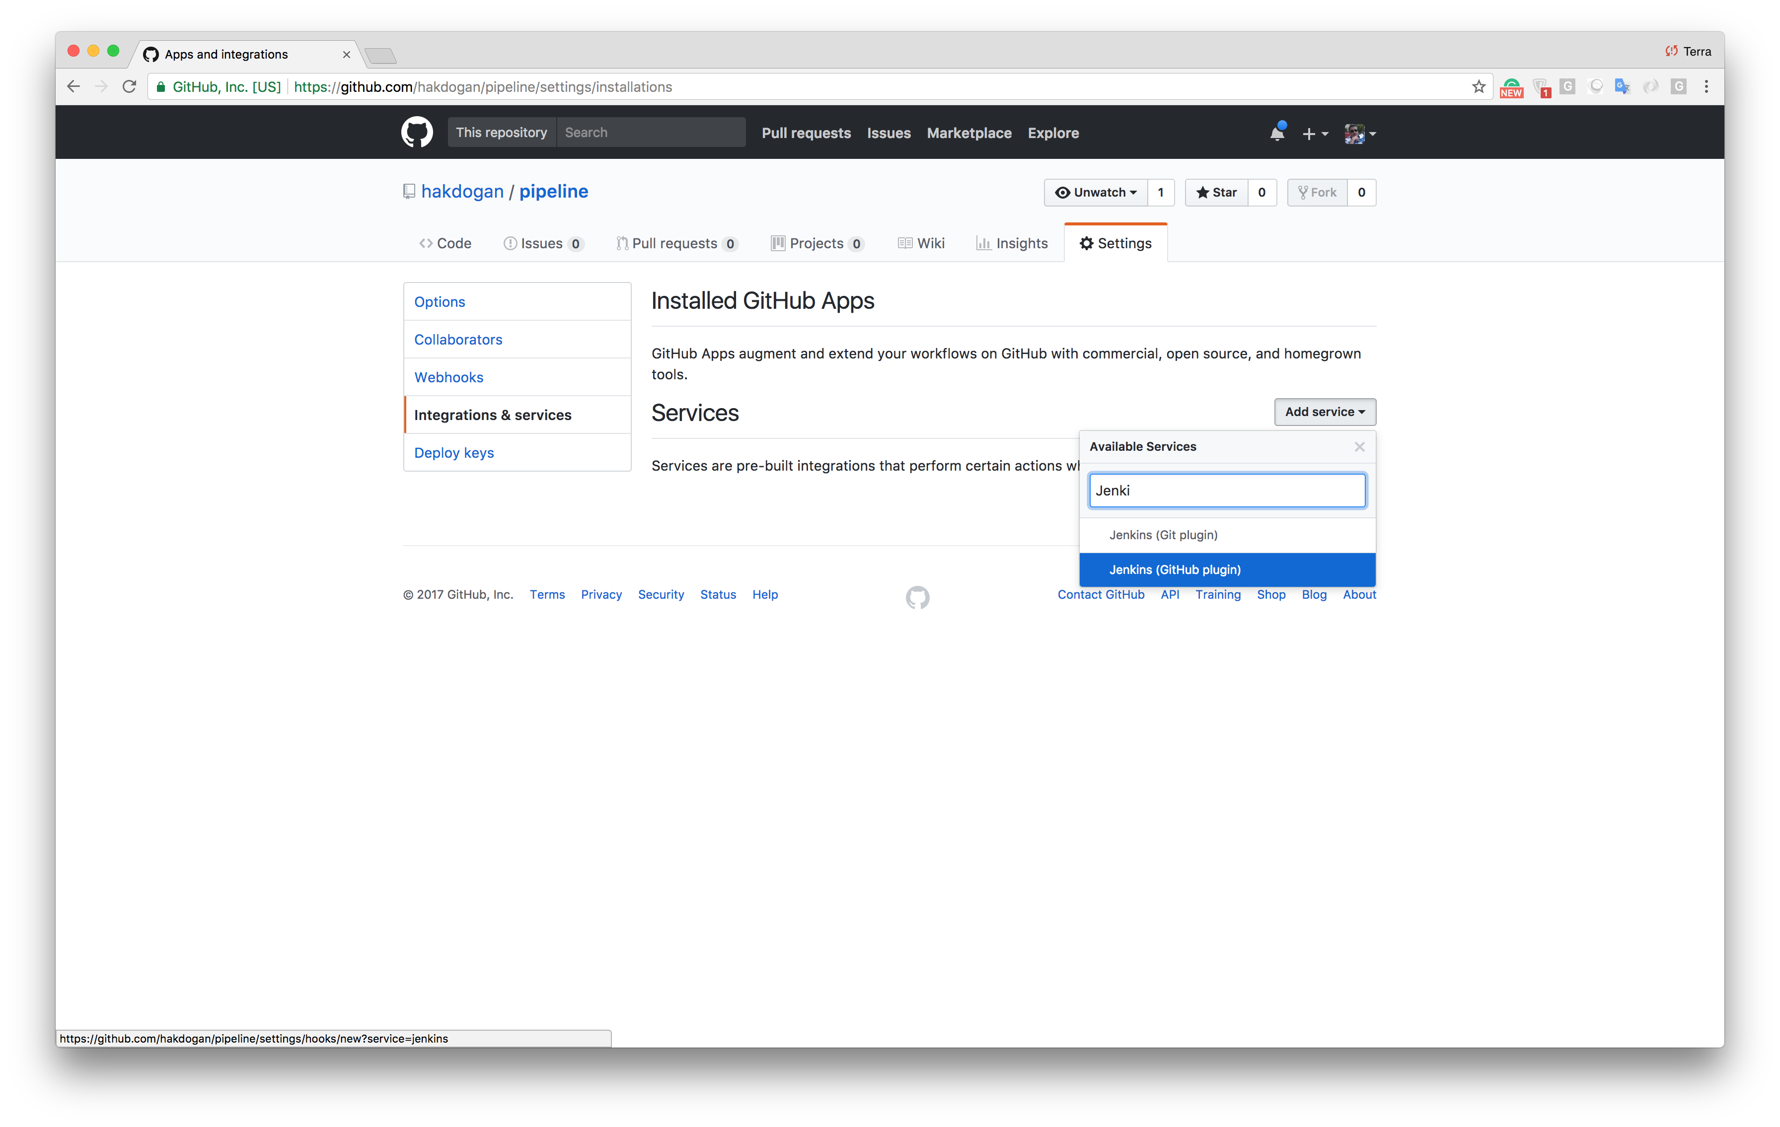This screenshot has width=1780, height=1127.
Task: Select Jenkins (GitHub plugin) service
Action: tap(1175, 569)
